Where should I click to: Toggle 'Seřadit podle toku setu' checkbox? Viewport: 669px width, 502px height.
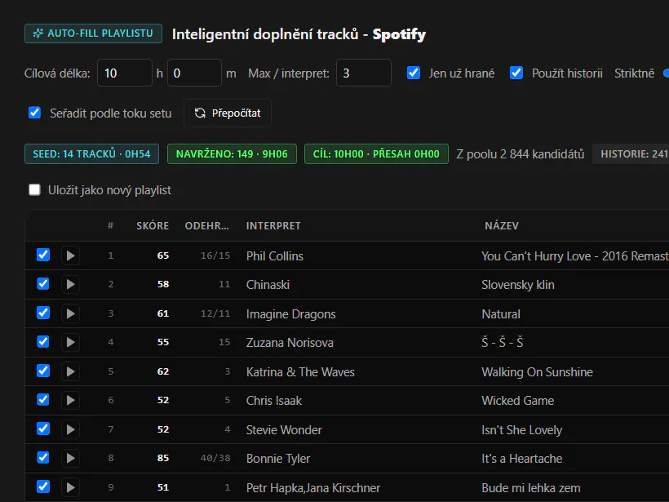(x=34, y=113)
